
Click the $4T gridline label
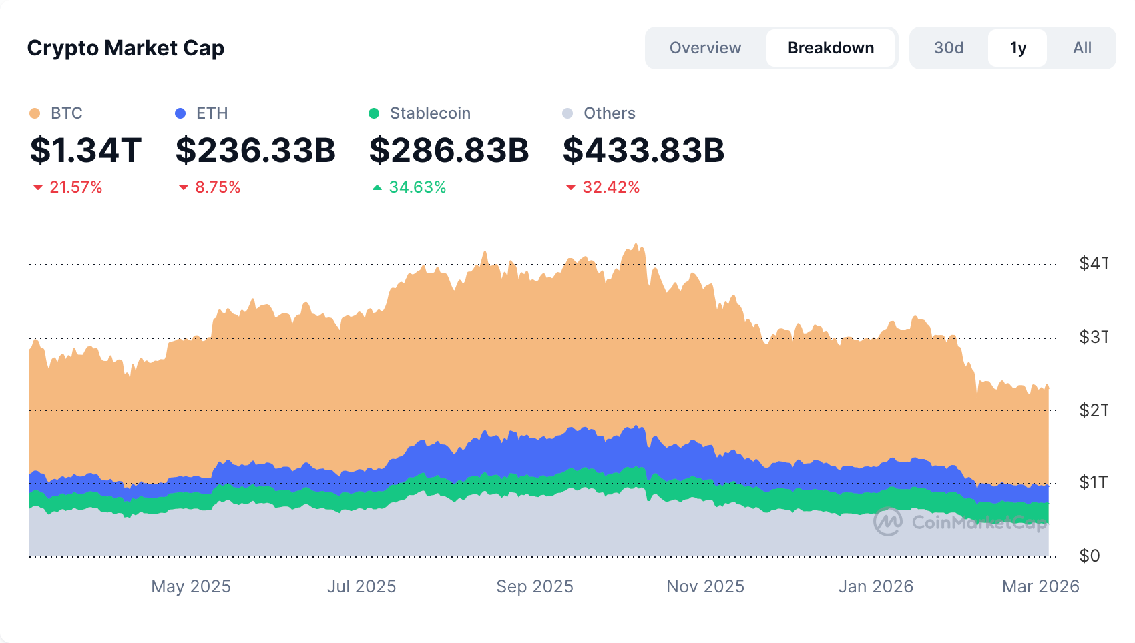pyautogui.click(x=1095, y=263)
